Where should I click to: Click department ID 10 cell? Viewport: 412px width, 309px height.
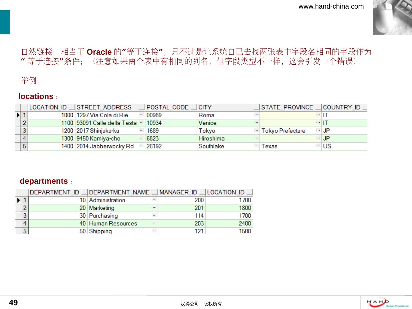(x=58, y=200)
